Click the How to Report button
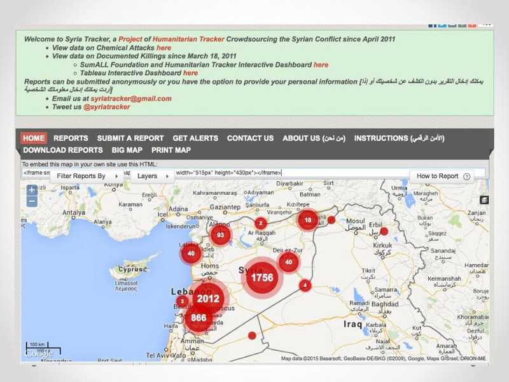The image size is (509, 382). (442, 176)
